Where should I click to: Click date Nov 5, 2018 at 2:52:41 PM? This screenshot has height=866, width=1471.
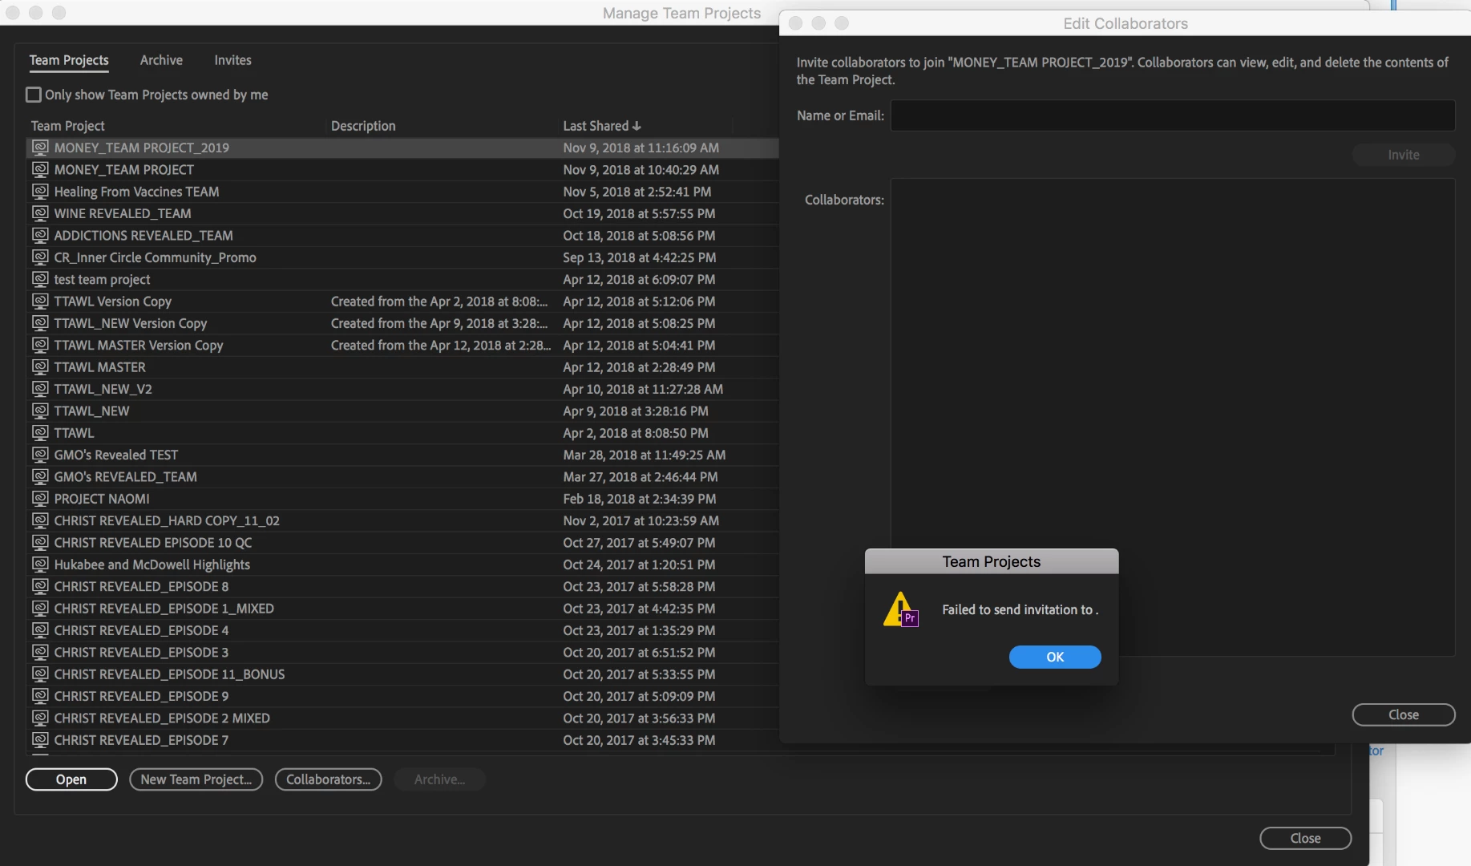[x=636, y=192]
